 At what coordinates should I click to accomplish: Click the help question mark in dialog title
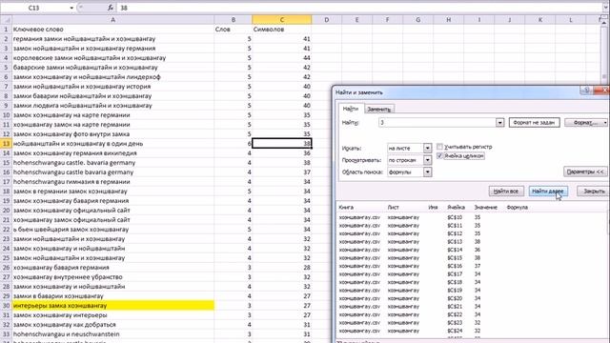click(x=586, y=91)
